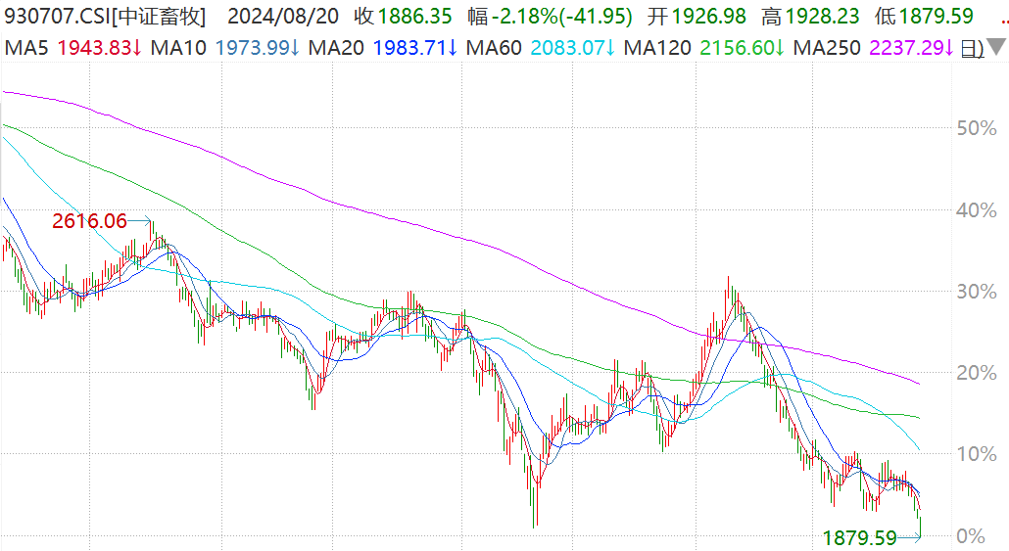
Task: Click the MA120 2156.60 indicator label
Action: [704, 47]
